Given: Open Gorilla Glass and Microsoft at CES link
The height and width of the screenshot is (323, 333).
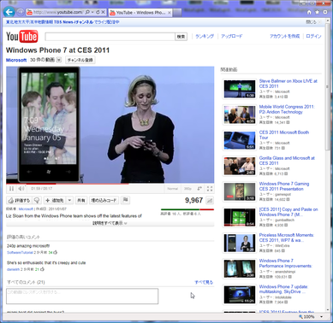Looking at the screenshot, I should (x=287, y=161).
